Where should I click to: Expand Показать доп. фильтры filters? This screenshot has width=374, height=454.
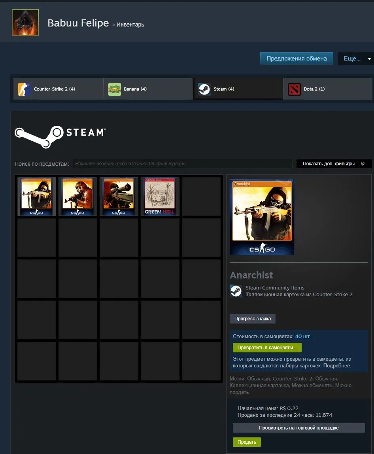click(x=334, y=164)
